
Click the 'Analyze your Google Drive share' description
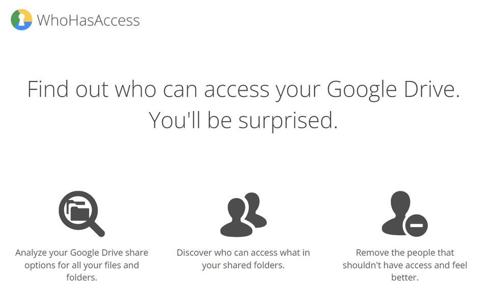click(81, 253)
